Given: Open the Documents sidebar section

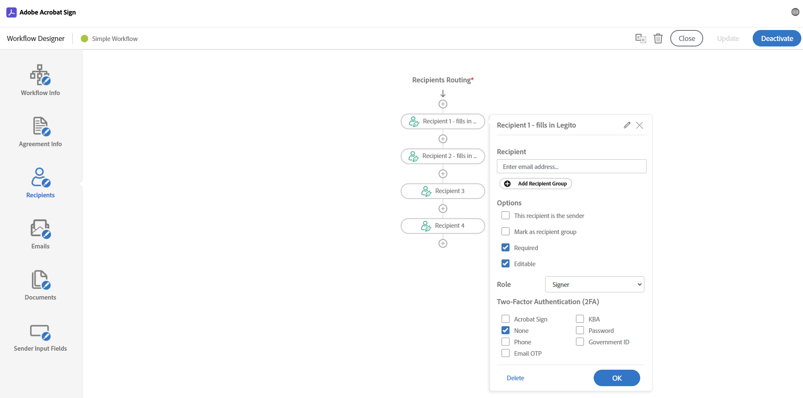Looking at the screenshot, I should click(40, 285).
